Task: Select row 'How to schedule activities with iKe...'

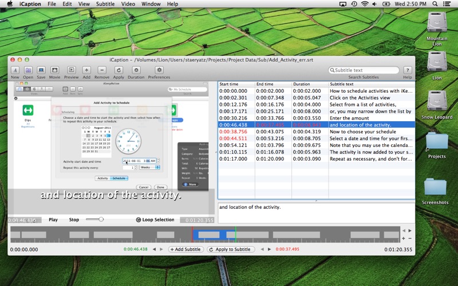Action: pyautogui.click(x=317, y=91)
